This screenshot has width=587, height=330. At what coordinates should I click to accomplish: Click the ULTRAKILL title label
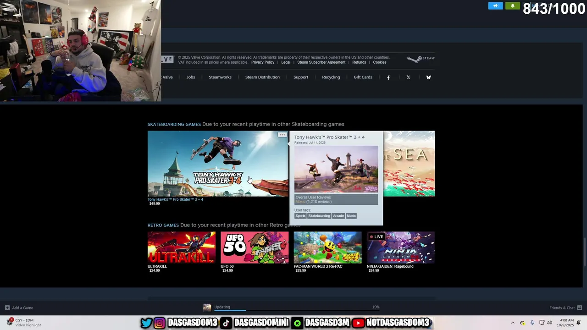click(157, 266)
